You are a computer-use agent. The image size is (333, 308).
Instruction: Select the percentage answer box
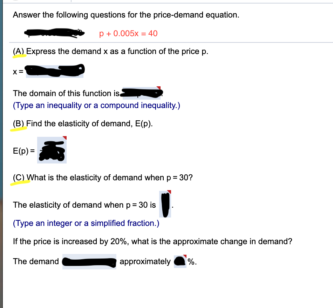(180, 262)
